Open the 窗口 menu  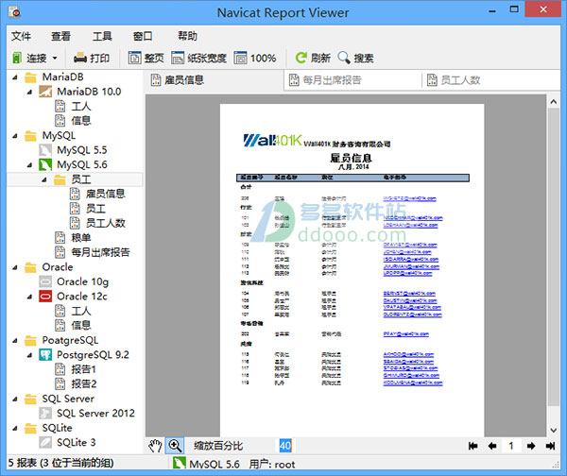tap(143, 36)
